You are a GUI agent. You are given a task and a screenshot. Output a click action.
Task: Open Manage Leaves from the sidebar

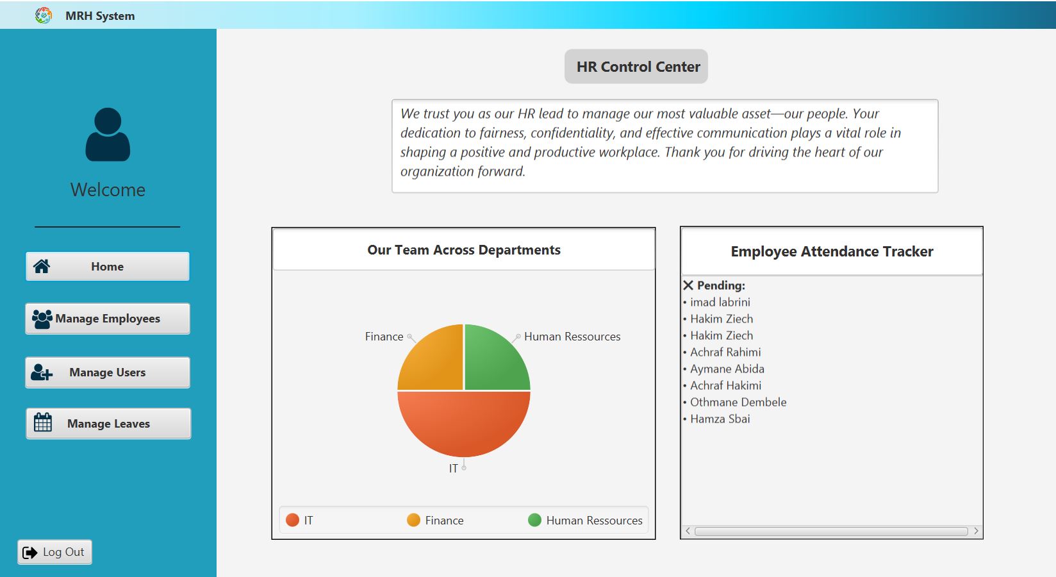click(108, 424)
